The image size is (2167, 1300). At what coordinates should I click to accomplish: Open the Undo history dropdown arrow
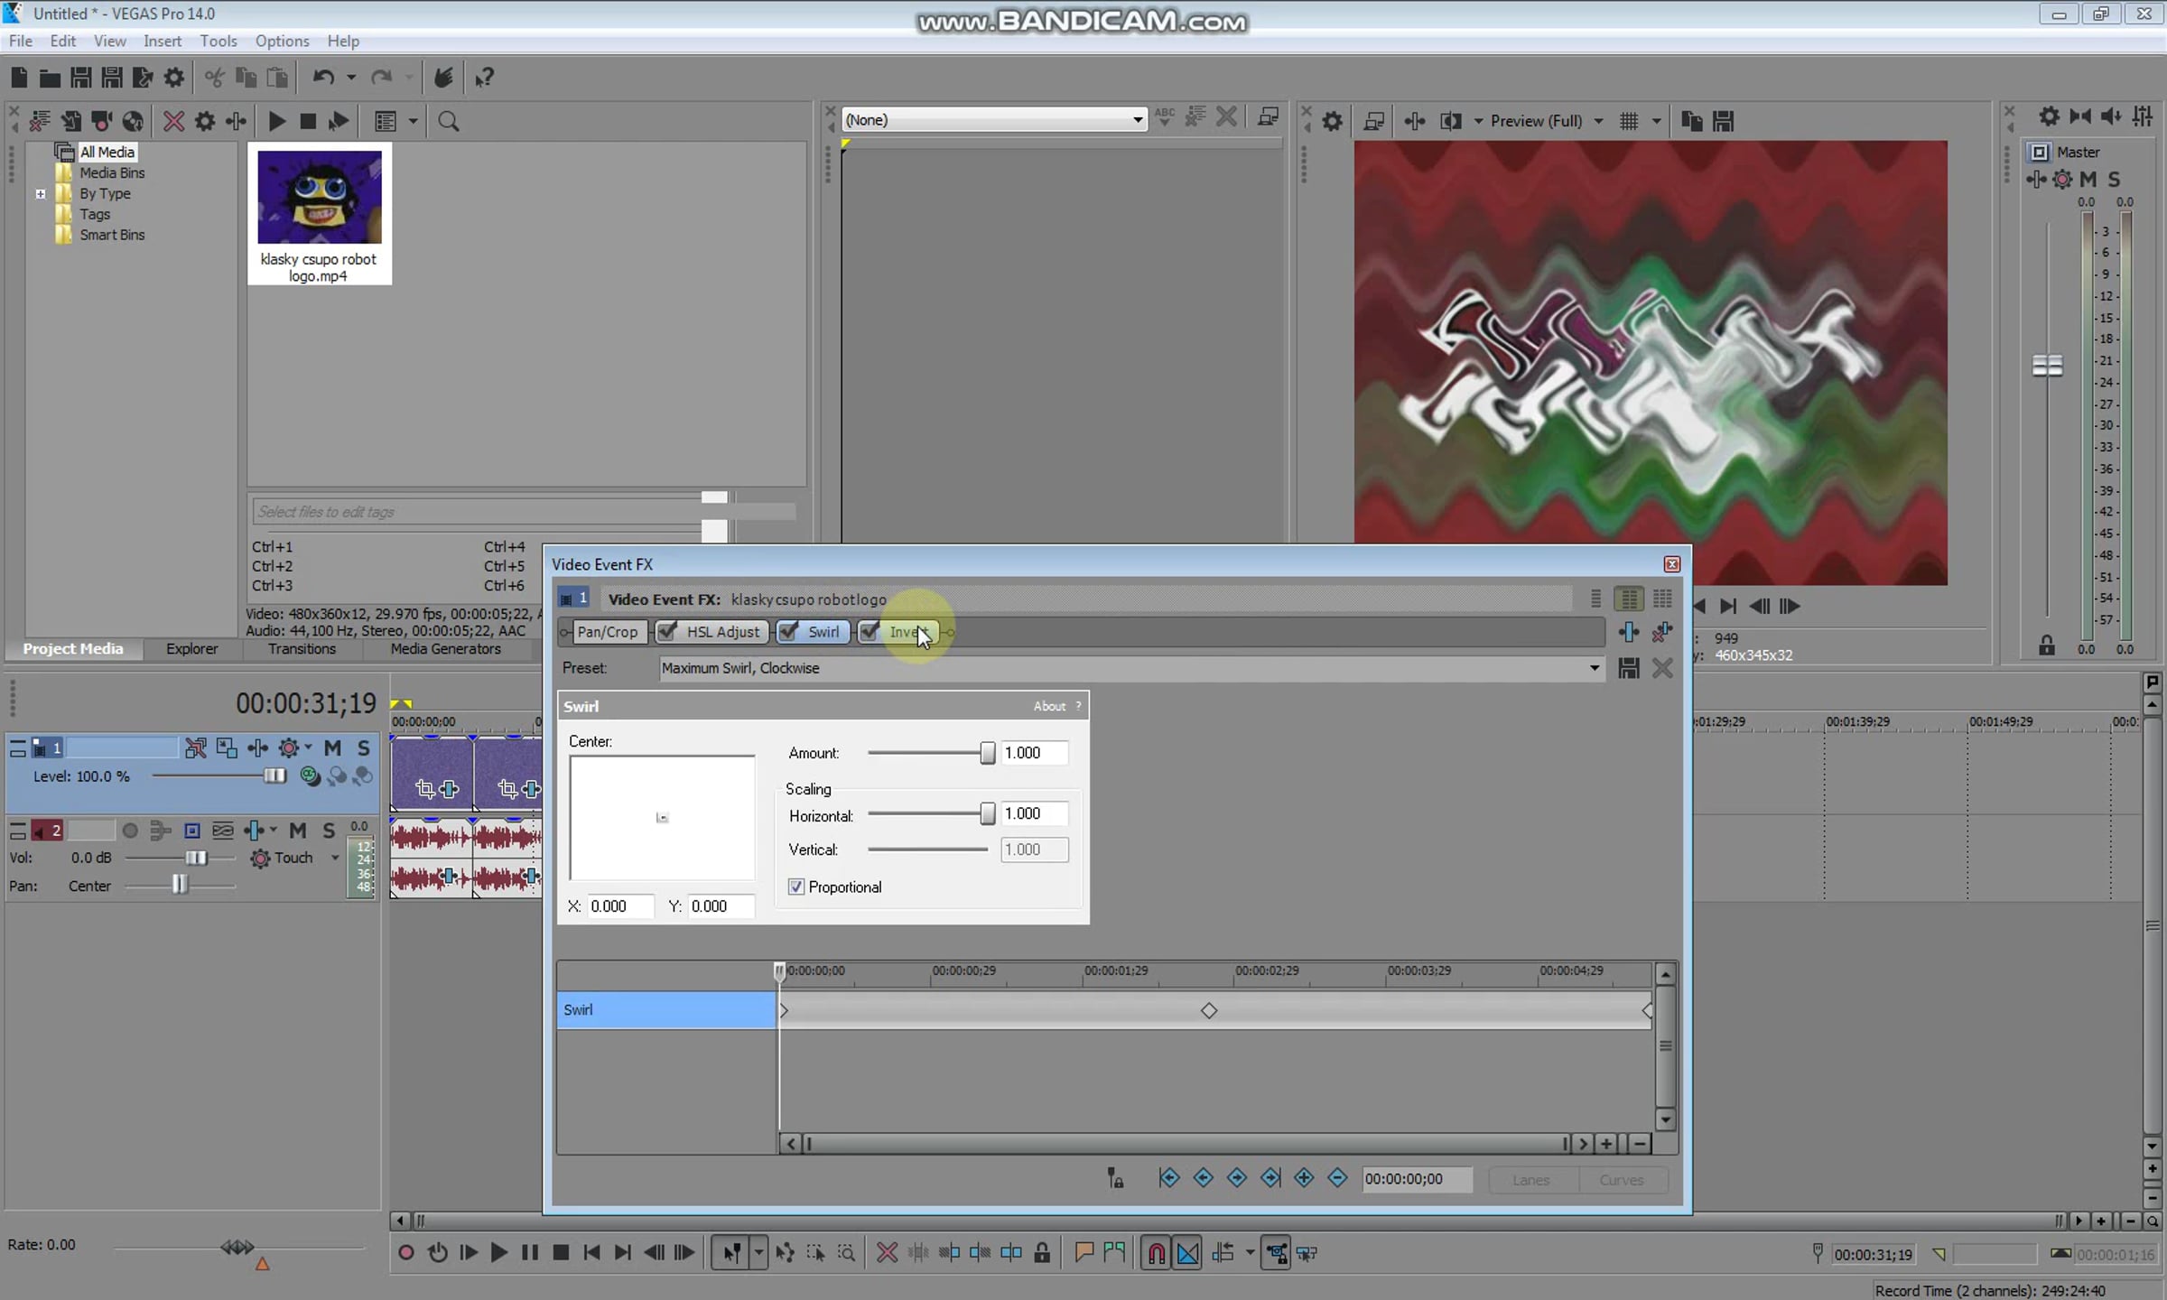pos(351,78)
